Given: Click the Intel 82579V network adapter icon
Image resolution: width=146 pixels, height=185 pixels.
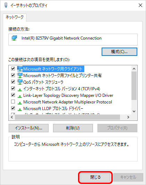Looking at the screenshot, I should (x=14, y=38).
